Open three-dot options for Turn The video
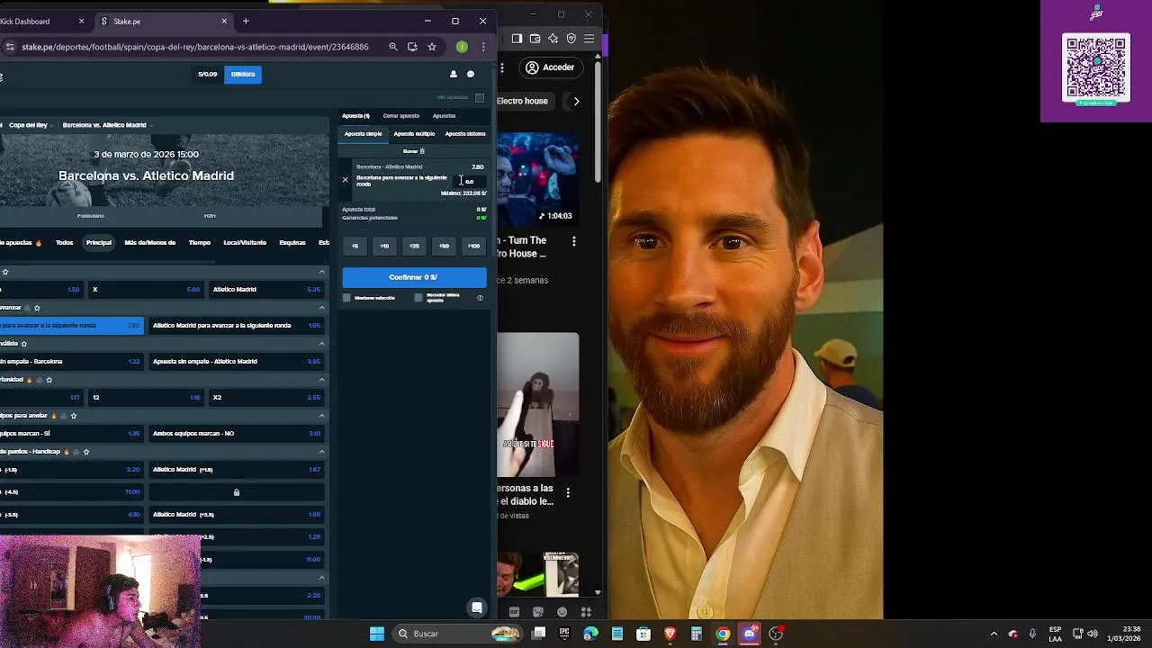This screenshot has width=1152, height=648. point(573,241)
